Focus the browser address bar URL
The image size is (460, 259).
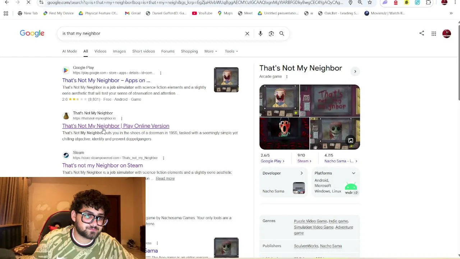[x=195, y=3]
